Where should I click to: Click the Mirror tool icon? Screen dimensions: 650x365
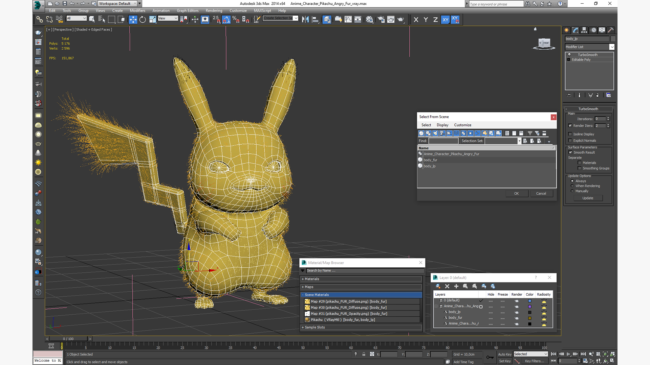click(305, 20)
